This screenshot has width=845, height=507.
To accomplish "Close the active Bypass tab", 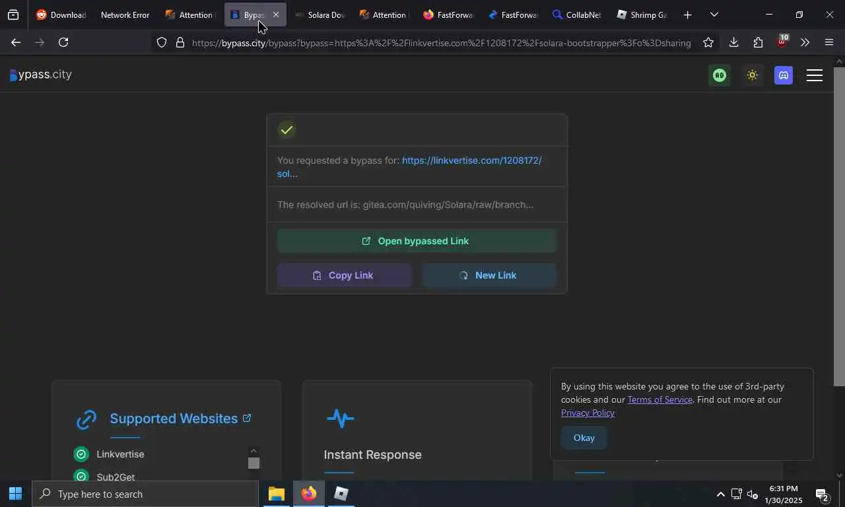I will point(276,15).
